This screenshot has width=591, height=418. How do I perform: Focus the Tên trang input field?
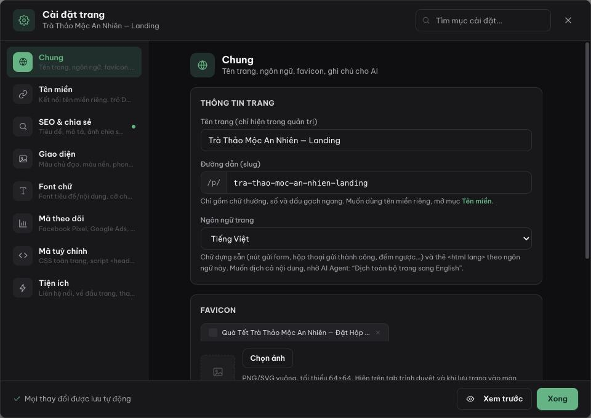(x=366, y=140)
